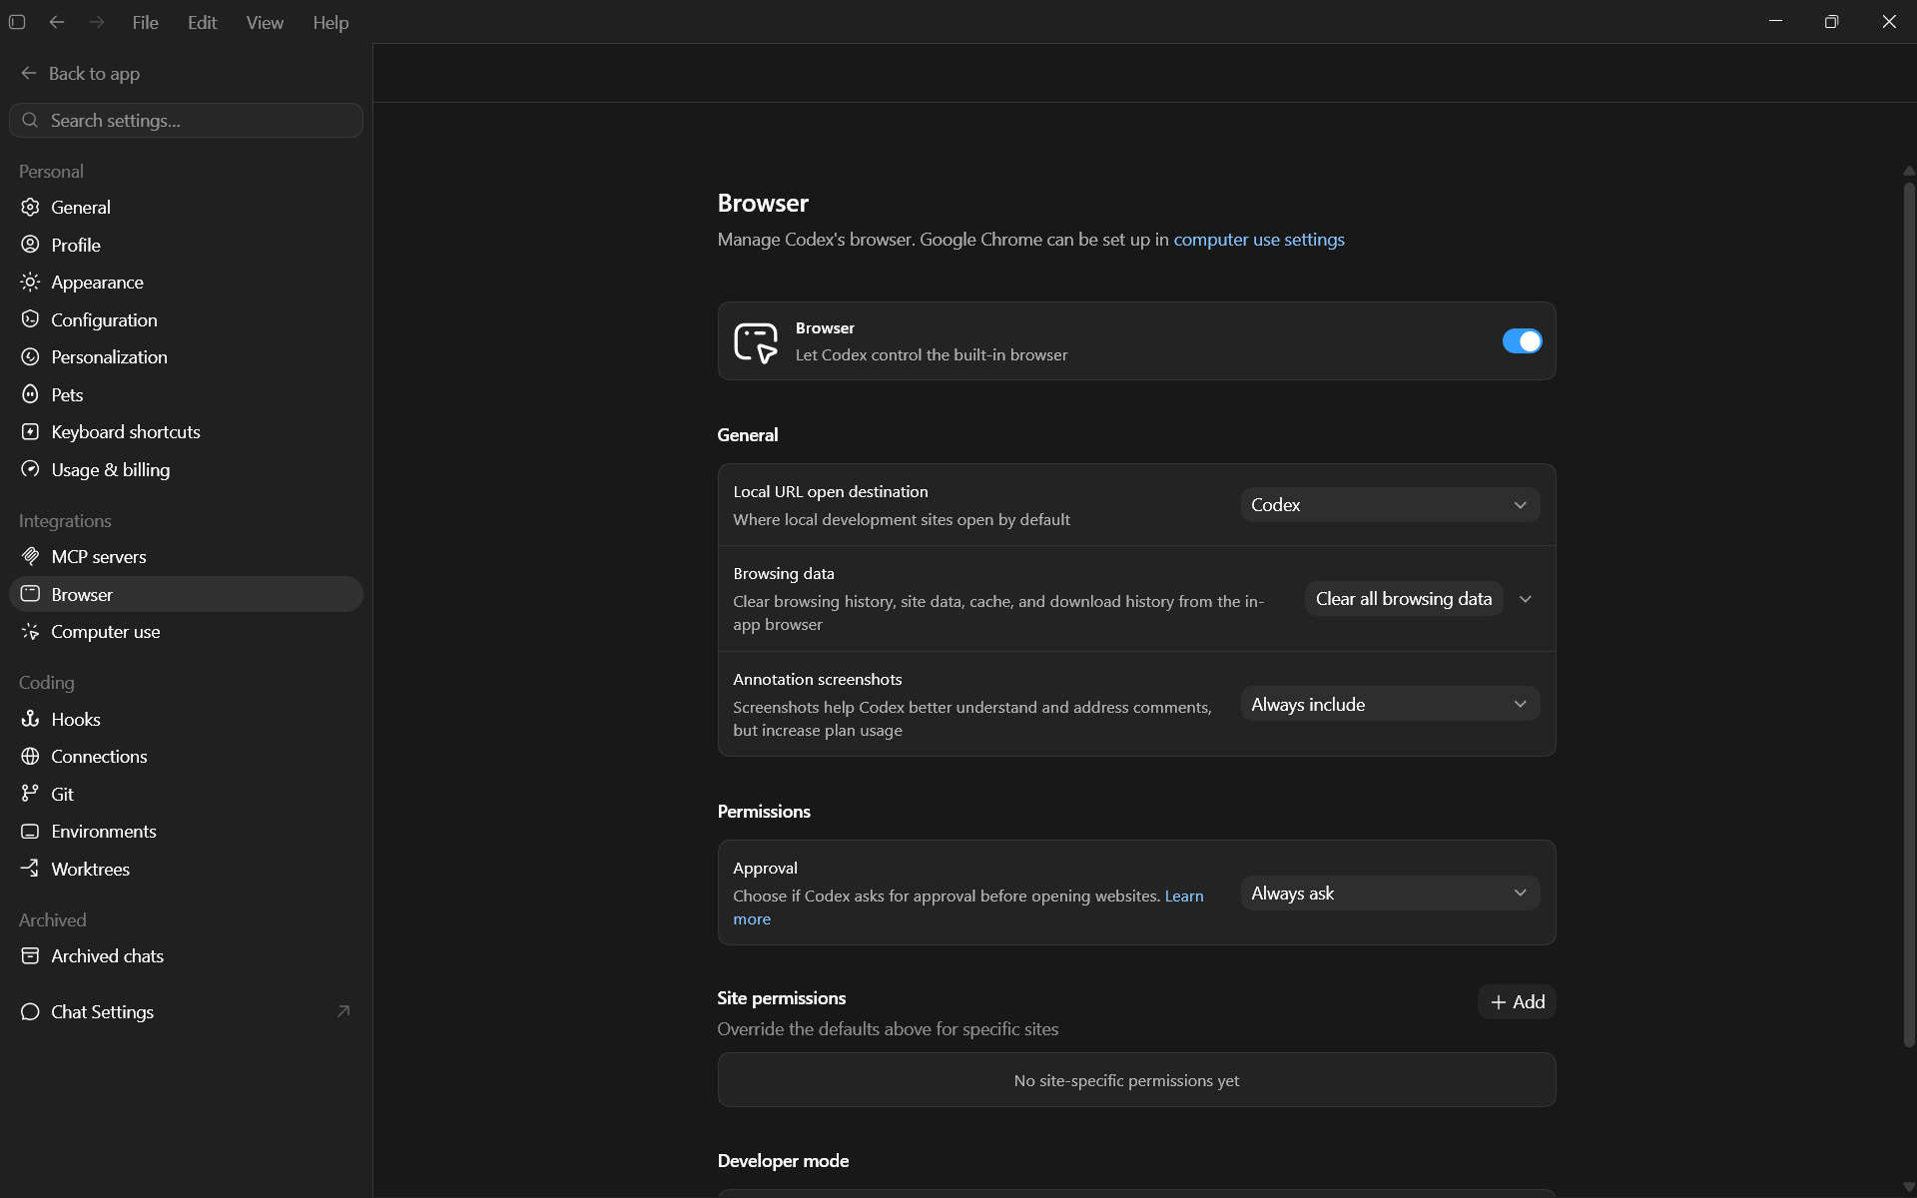Open the File menu
The width and height of the screenshot is (1917, 1198).
(x=145, y=22)
